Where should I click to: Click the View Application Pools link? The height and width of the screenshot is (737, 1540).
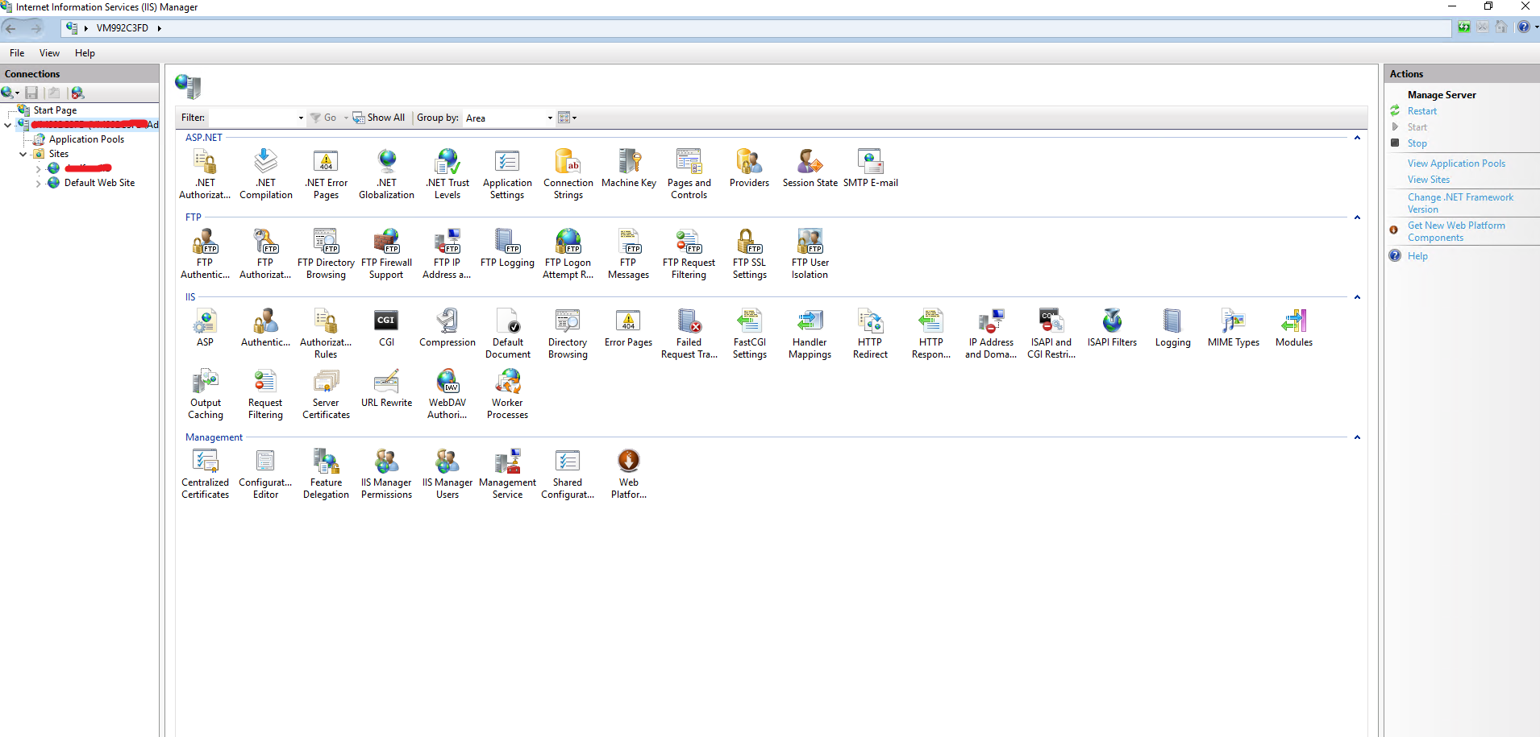pos(1456,164)
